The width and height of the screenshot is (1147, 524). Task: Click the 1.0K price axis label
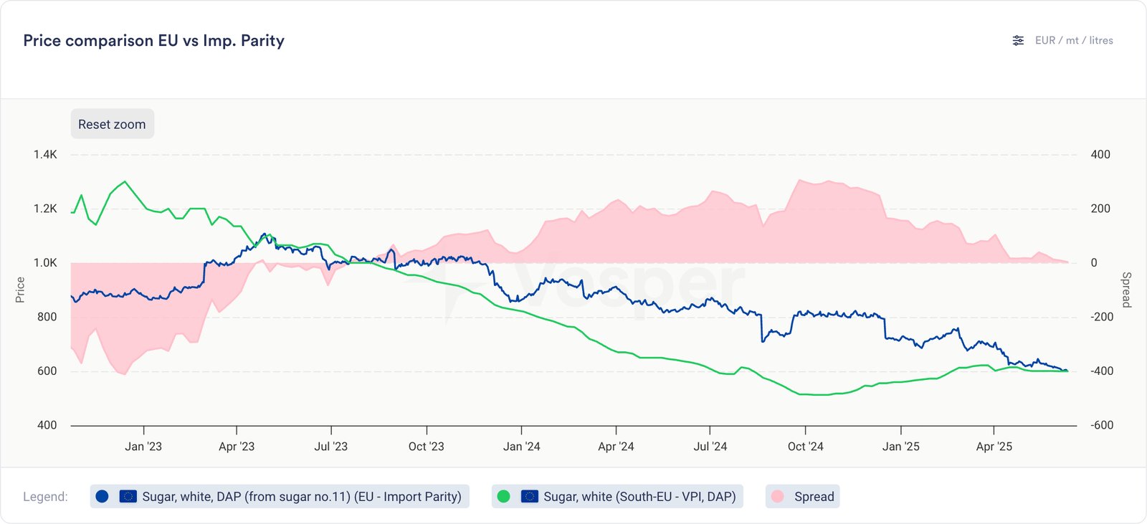45,263
